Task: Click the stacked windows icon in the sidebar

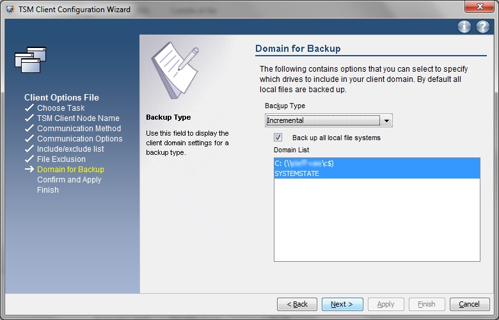Action: click(31, 60)
